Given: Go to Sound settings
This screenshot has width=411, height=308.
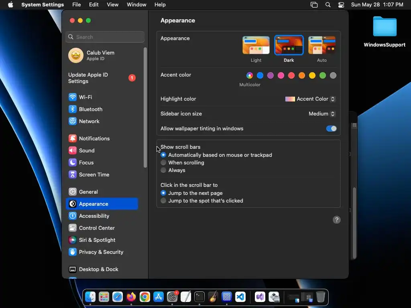Looking at the screenshot, I should [102, 151].
